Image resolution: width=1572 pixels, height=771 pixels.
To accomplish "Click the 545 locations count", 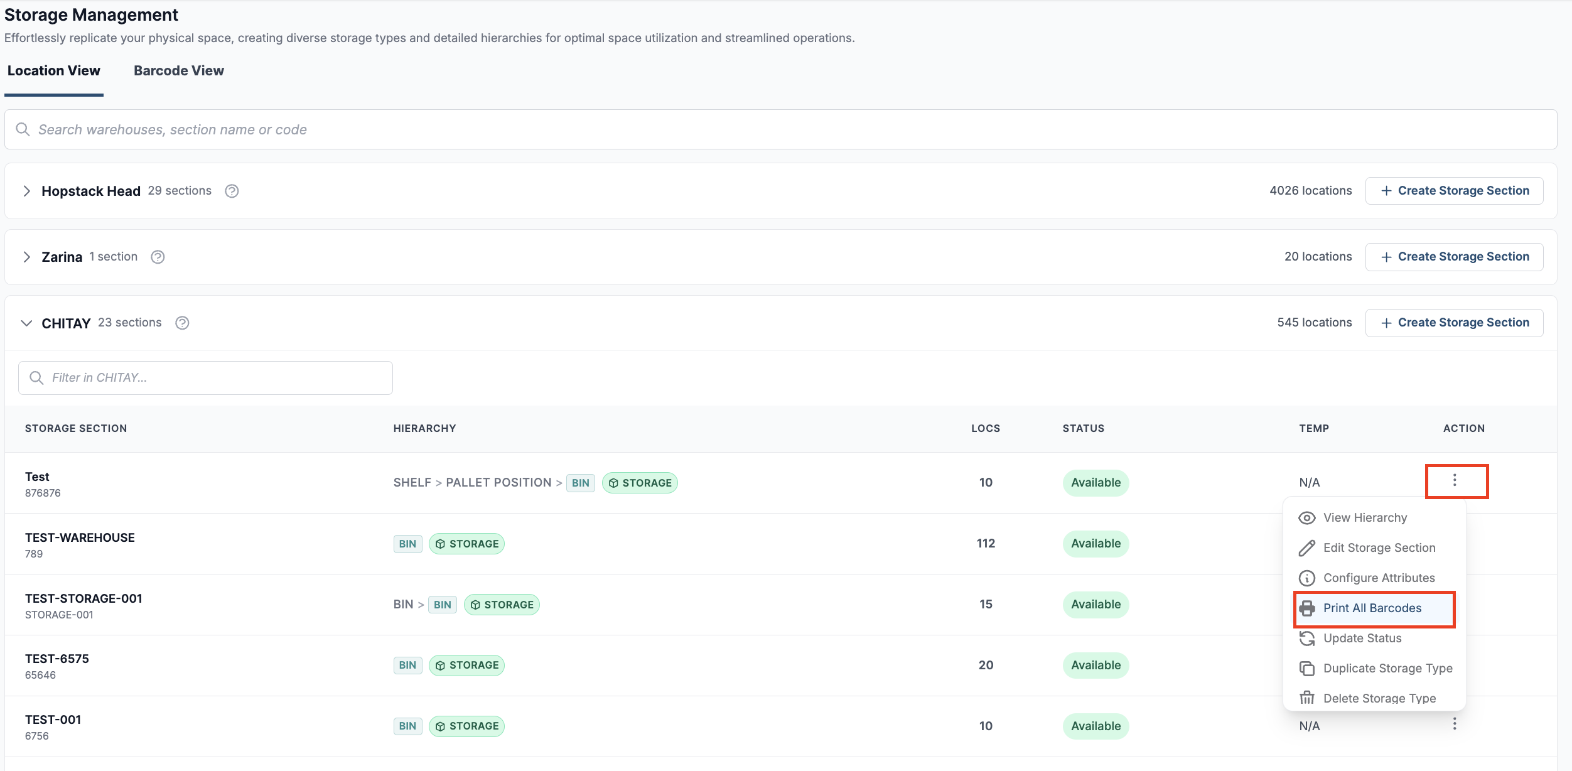I will [x=1314, y=323].
